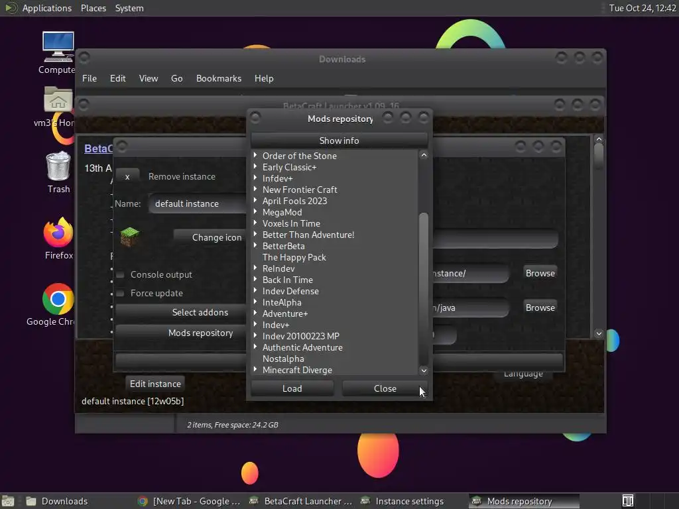Select Nostalpha in mods list
This screenshot has height=509, width=679.
[283, 359]
